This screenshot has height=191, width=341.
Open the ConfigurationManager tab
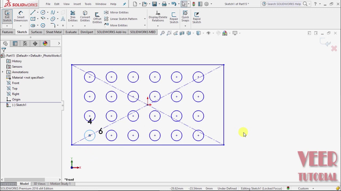(25, 44)
